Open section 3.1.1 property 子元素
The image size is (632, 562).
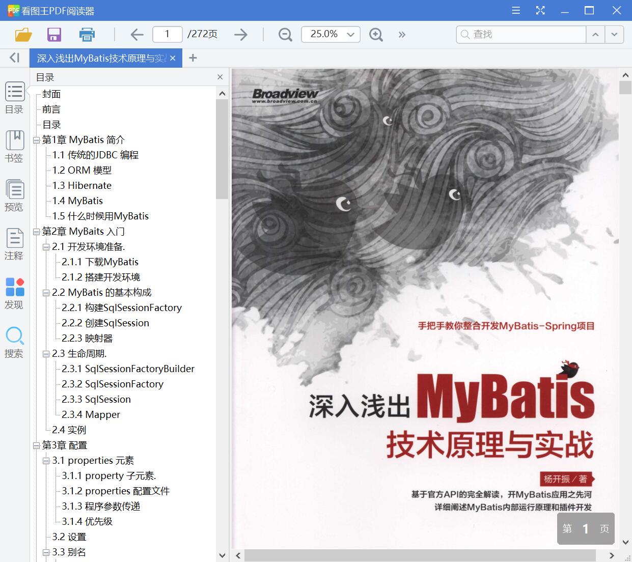tap(109, 476)
